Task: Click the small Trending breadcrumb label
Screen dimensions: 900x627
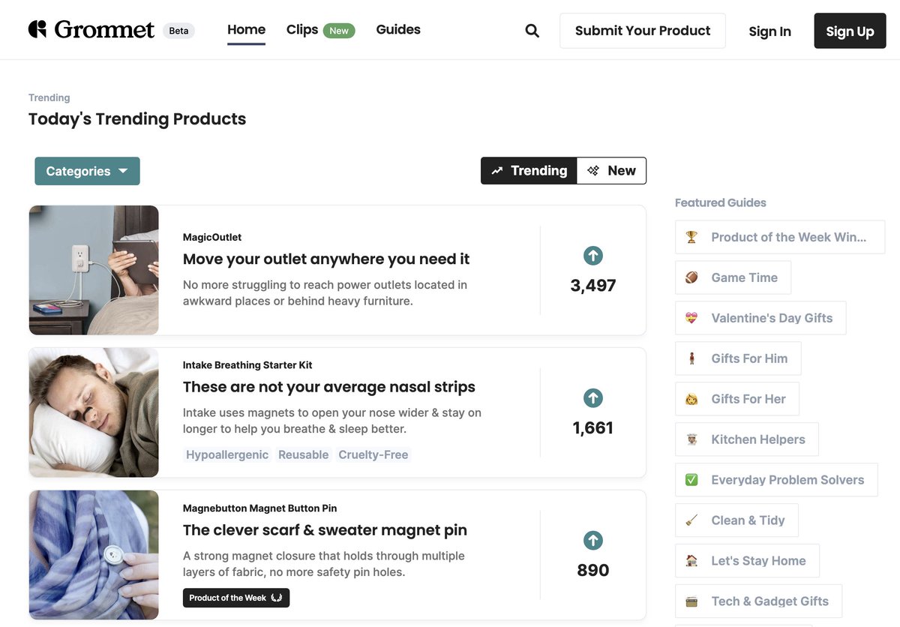Action: (49, 97)
